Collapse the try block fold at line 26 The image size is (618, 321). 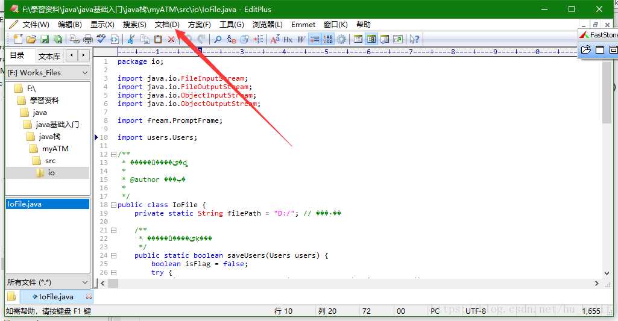113,272
